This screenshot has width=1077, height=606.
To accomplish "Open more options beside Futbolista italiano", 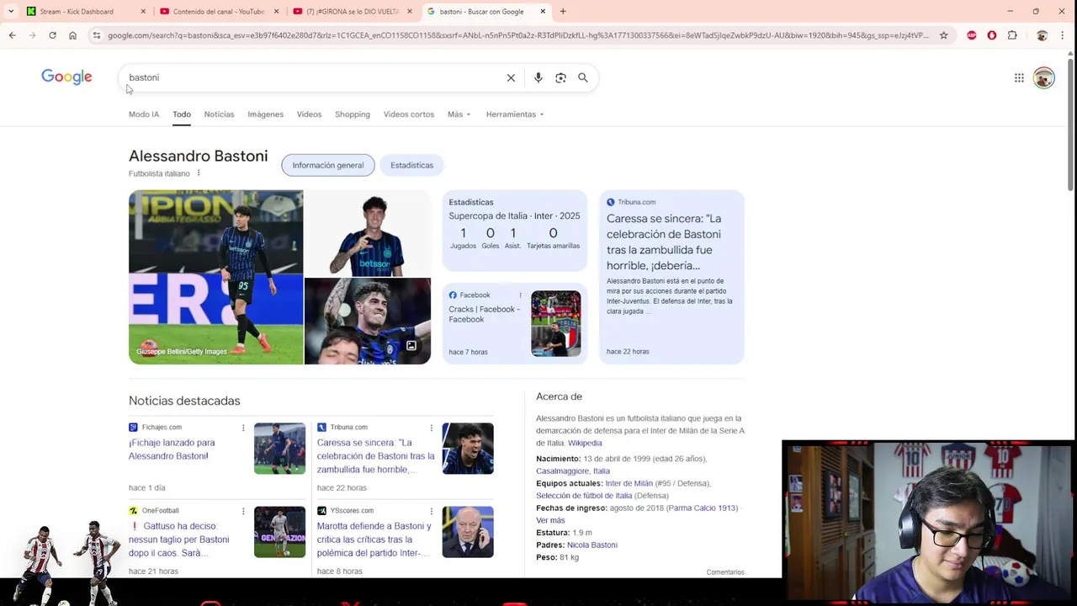I will (x=199, y=173).
